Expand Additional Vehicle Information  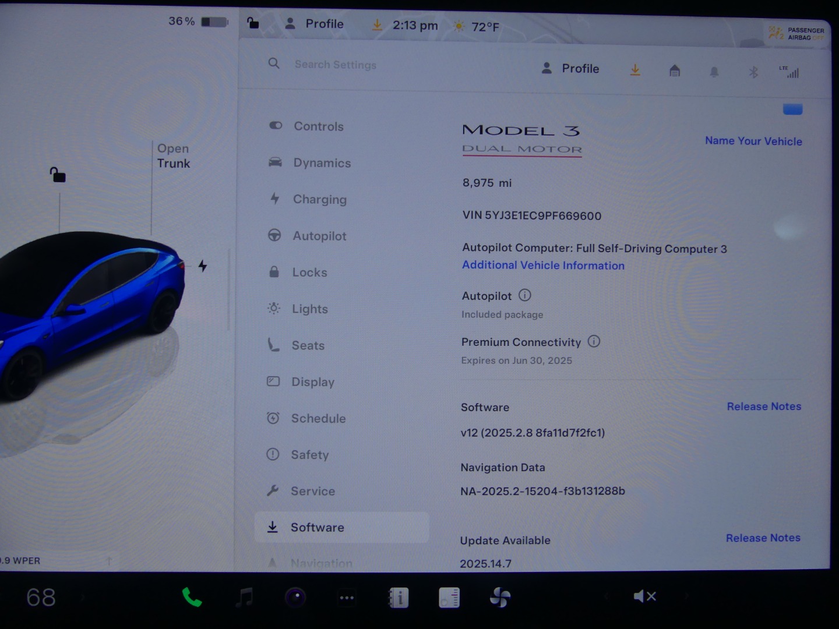[543, 266]
